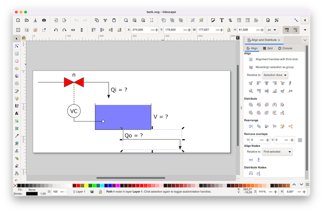The image size is (323, 213).
Task: Select the Node editing tool
Action: pyautogui.click(x=17, y=46)
